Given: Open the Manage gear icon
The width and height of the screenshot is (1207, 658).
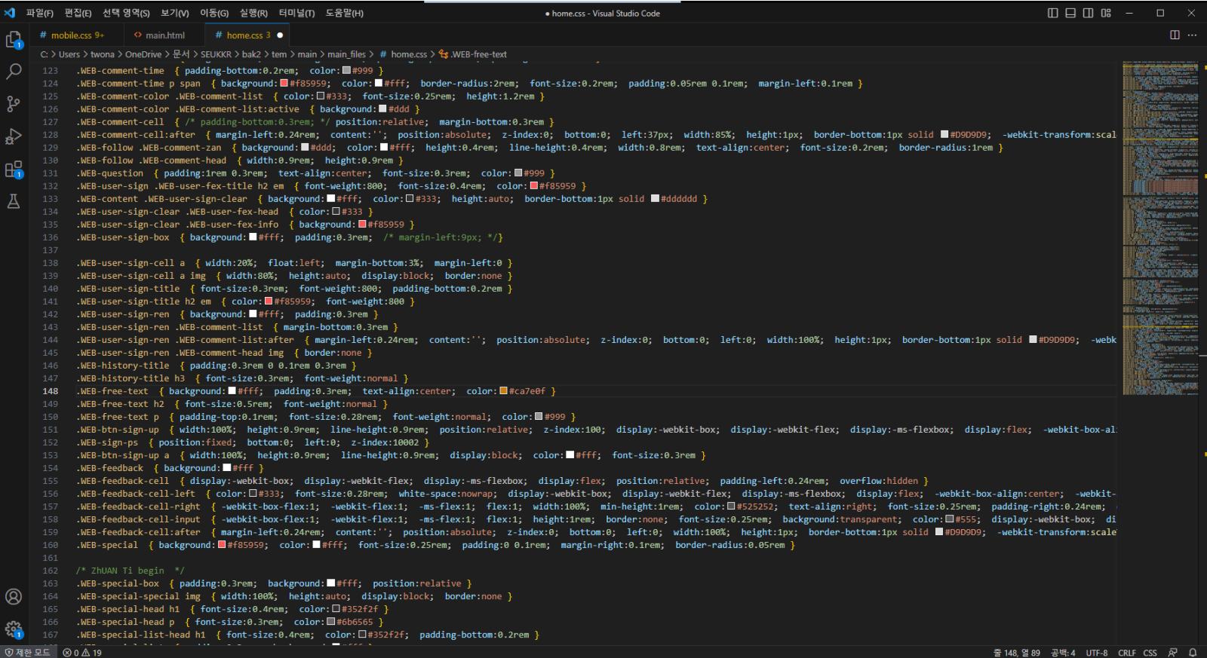Looking at the screenshot, I should (14, 629).
